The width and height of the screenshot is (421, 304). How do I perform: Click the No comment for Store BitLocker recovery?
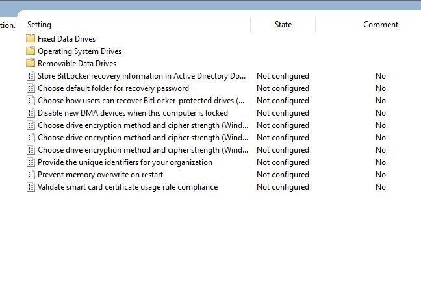tap(381, 76)
